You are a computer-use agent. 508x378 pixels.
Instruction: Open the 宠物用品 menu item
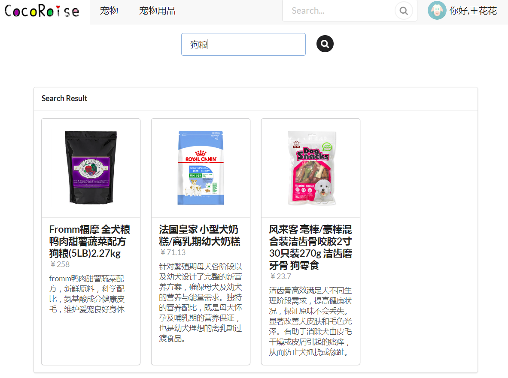(157, 11)
